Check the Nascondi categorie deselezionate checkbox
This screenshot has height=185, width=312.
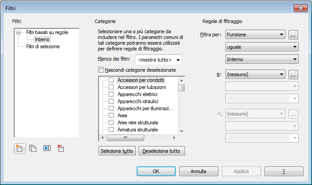(101, 70)
